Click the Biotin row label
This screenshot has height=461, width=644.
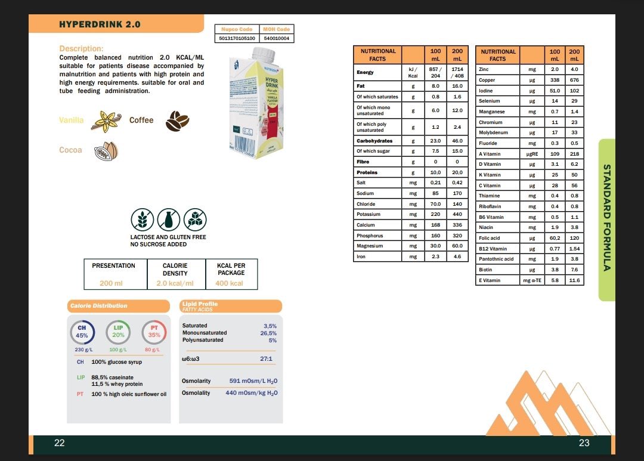click(485, 270)
